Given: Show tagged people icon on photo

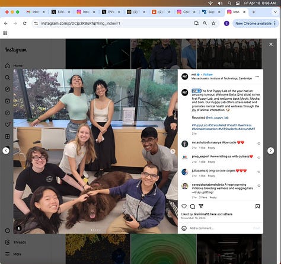Looking at the screenshot, I should [19, 228].
